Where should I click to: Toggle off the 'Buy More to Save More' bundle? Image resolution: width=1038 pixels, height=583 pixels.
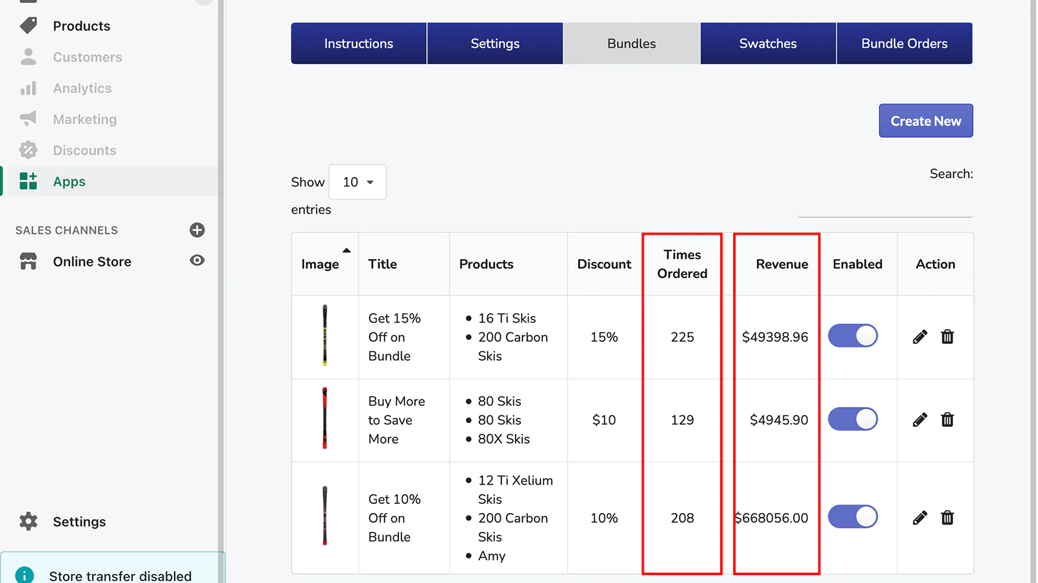pos(853,419)
